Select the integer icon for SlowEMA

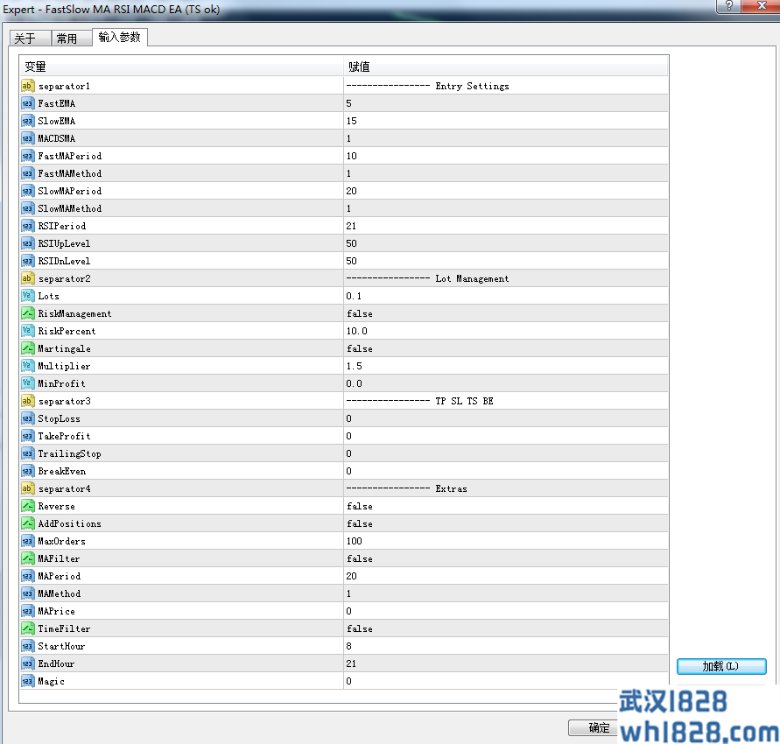(x=27, y=121)
